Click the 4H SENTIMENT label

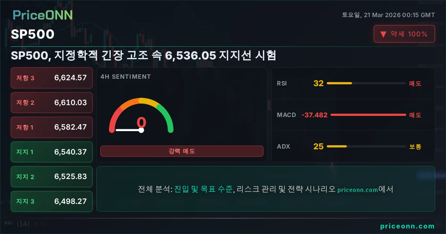pos(126,77)
